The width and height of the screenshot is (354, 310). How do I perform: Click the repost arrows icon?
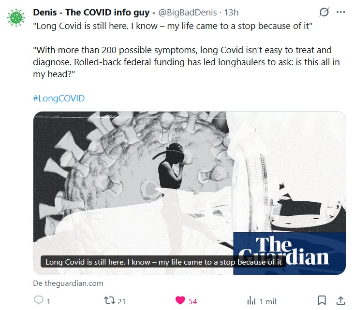(109, 300)
